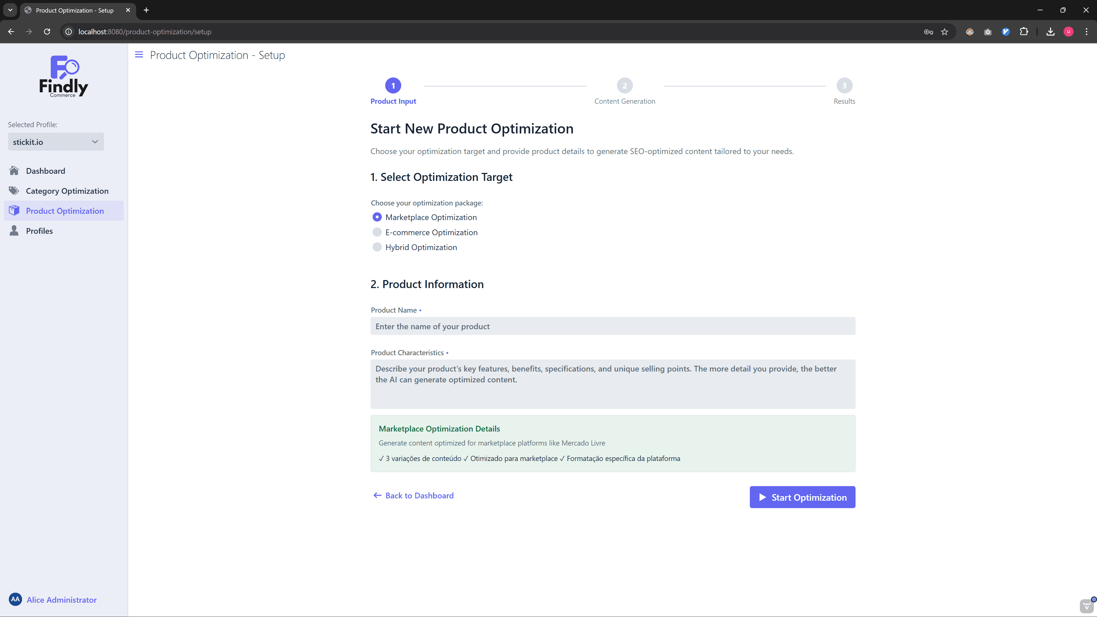Bookmark page with the star icon
This screenshot has width=1097, height=617.
944,32
